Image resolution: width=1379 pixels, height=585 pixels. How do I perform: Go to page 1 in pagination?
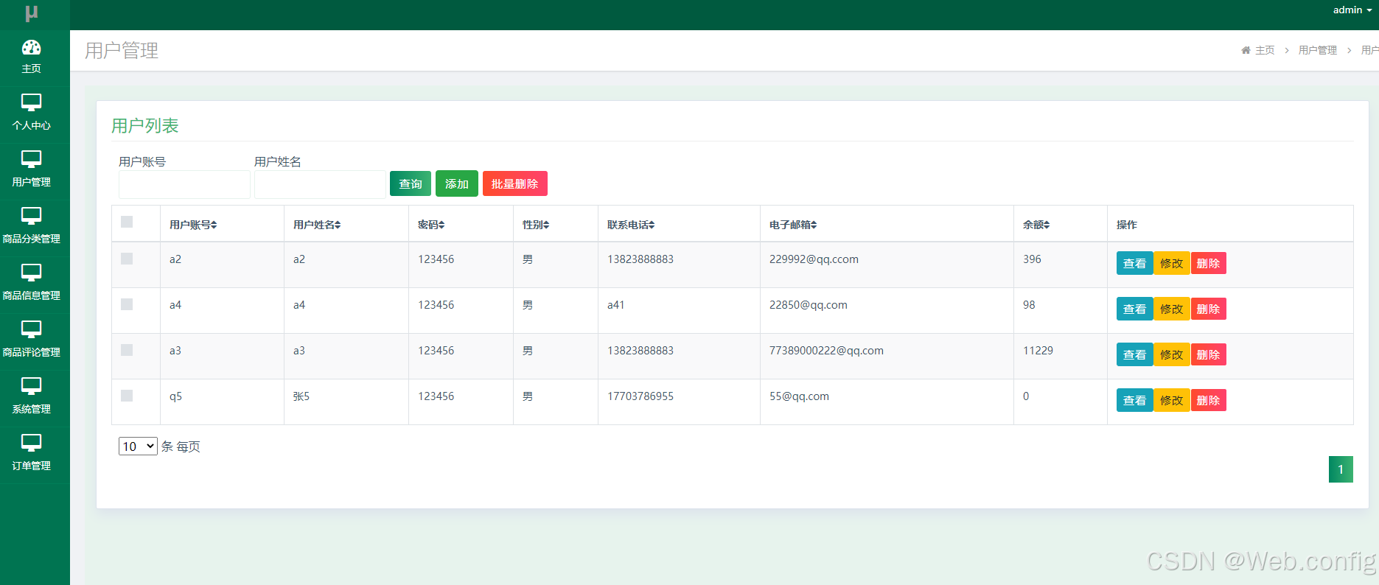click(x=1341, y=469)
